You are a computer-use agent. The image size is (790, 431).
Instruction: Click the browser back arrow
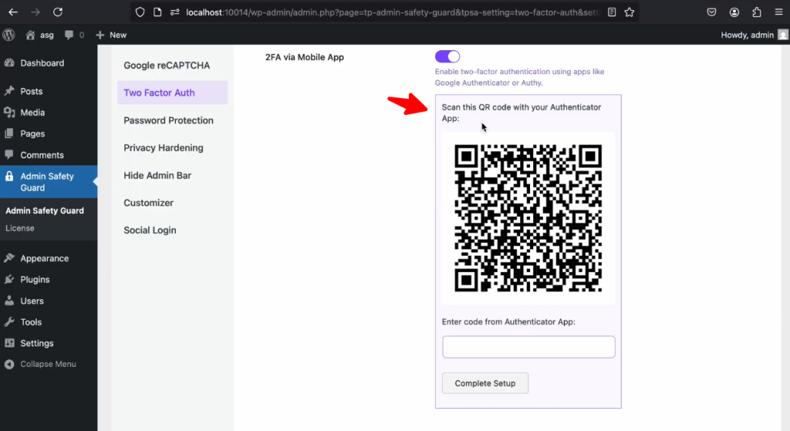[13, 12]
